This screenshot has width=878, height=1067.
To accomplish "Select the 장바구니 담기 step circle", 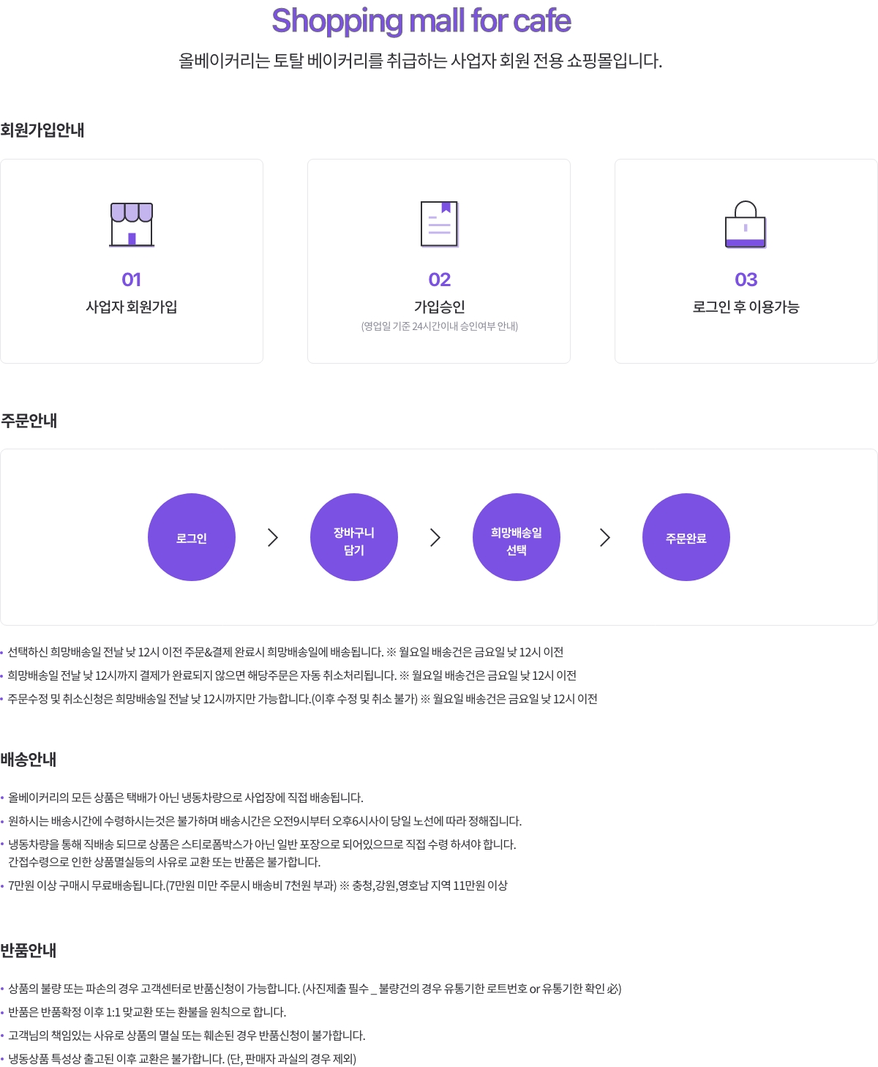I will (x=354, y=537).
